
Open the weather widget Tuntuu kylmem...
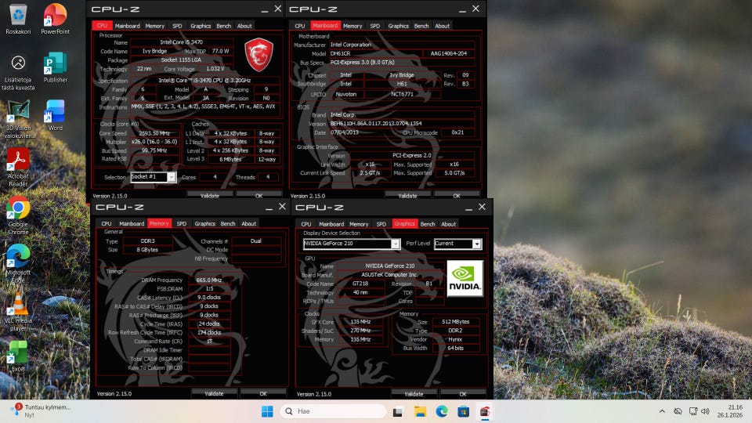(x=42, y=410)
